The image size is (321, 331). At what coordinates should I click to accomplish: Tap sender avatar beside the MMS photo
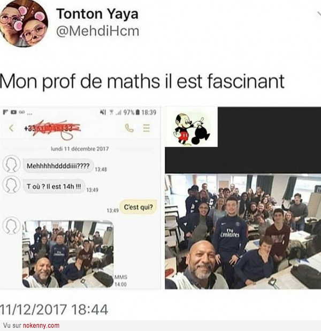11,226
